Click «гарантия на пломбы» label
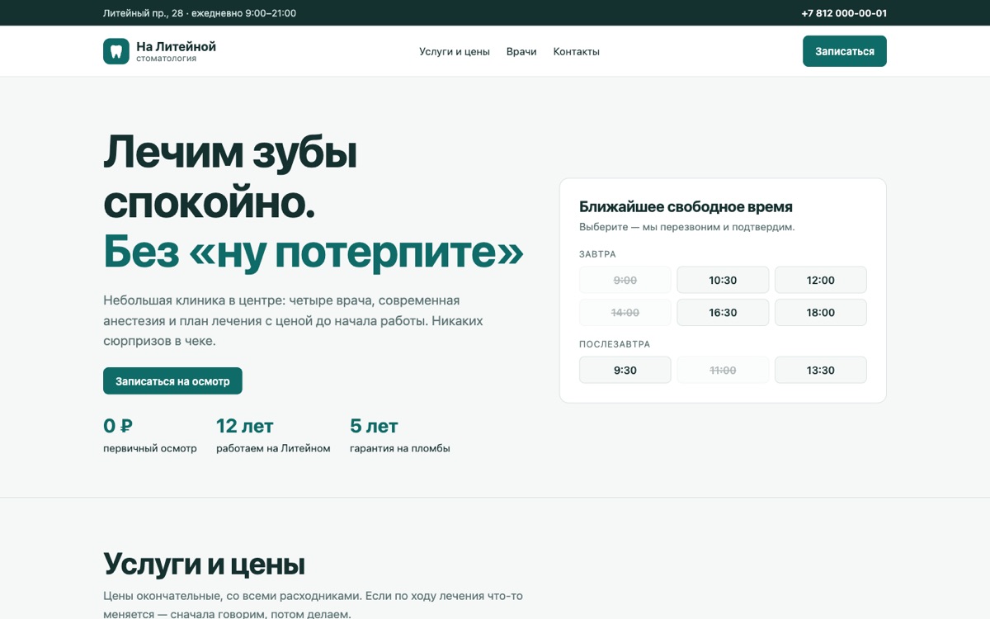 pyautogui.click(x=400, y=448)
